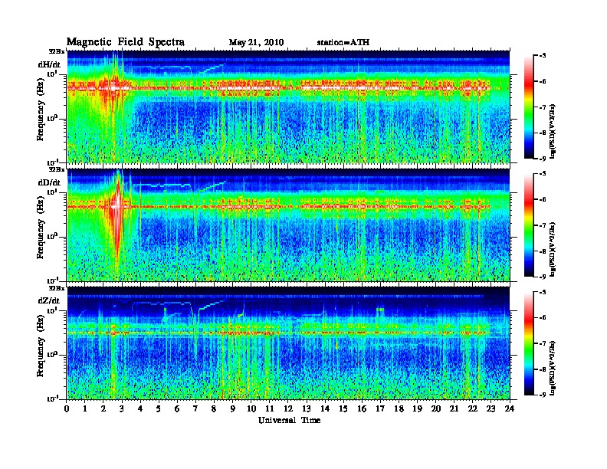Click the hour '1' tick label
The height and width of the screenshot is (469, 607).
point(85,408)
